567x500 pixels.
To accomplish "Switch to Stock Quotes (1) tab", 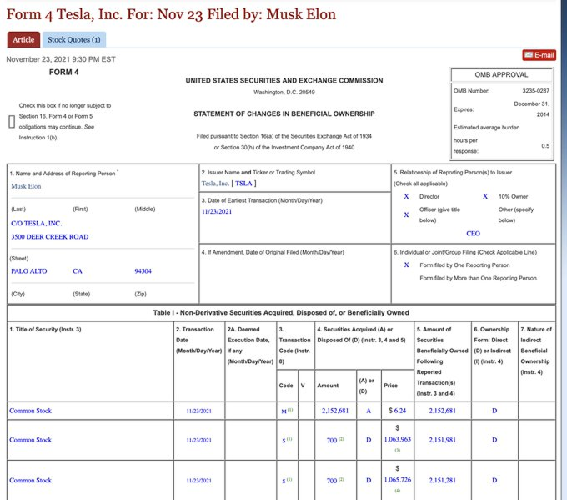I will click(74, 39).
